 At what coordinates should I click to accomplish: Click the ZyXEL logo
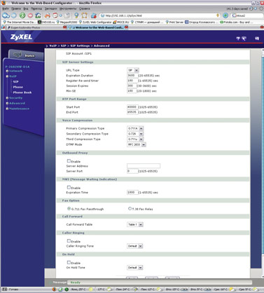21,37
